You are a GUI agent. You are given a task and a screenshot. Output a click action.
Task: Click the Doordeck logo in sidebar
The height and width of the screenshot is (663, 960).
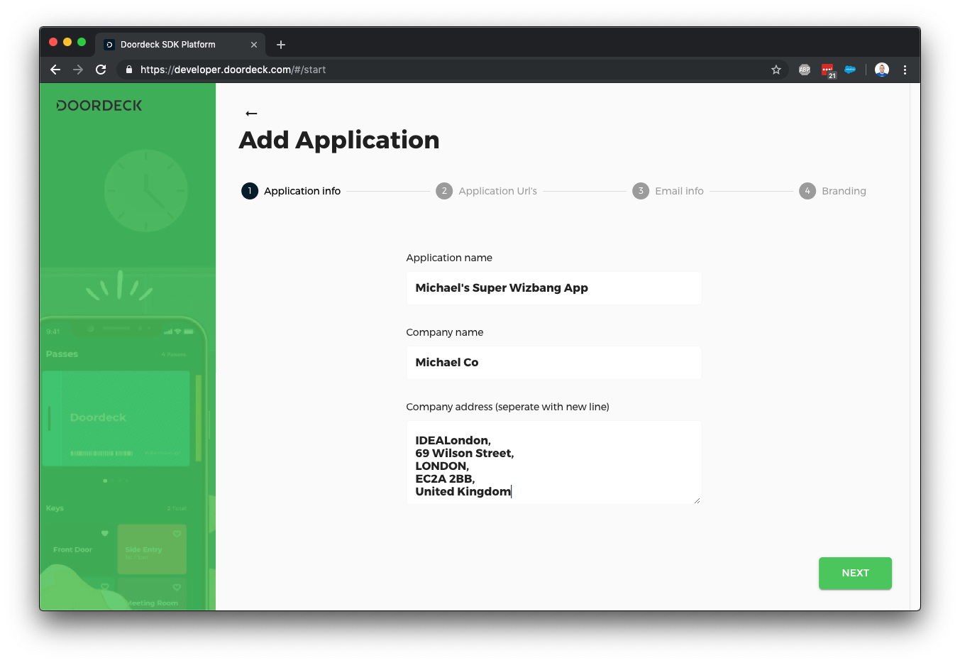[x=98, y=104]
